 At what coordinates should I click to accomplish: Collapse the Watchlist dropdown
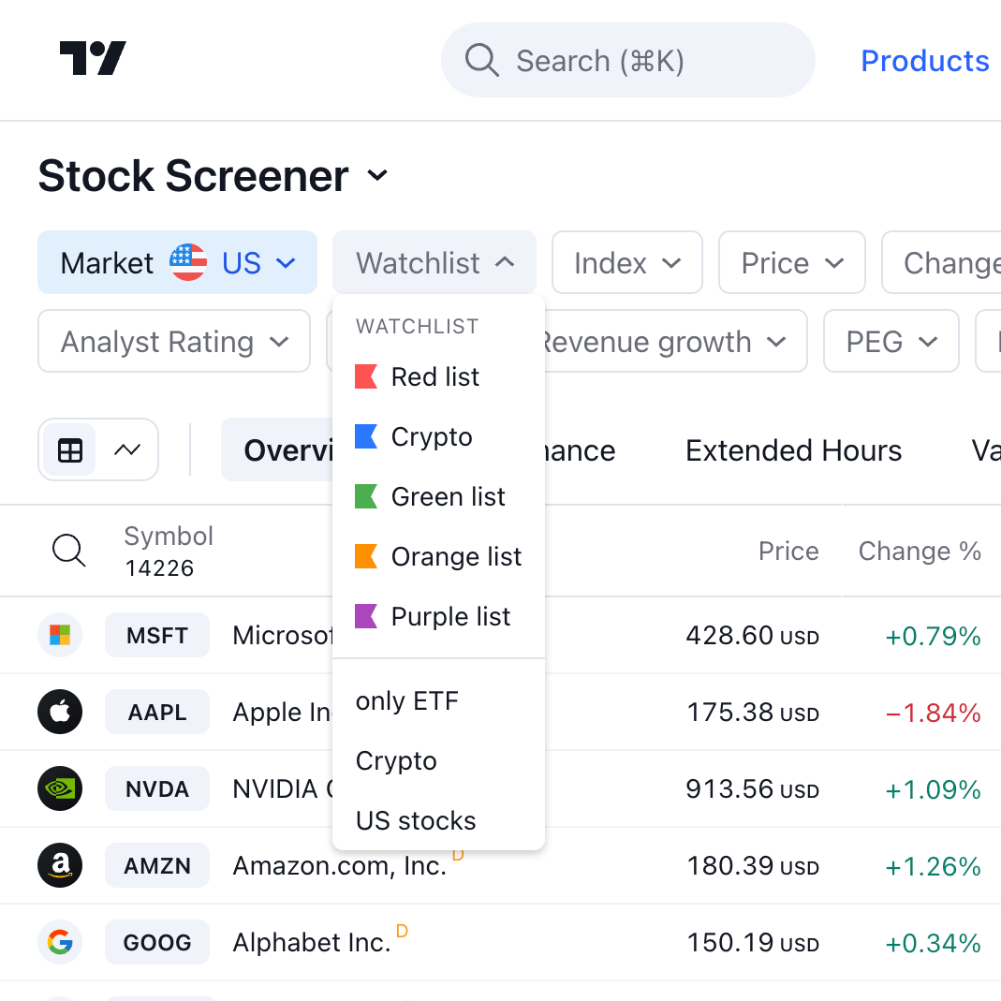pos(434,263)
